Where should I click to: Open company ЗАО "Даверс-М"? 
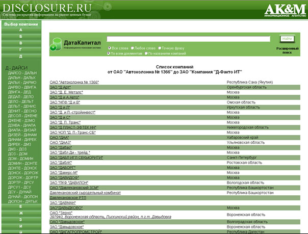tap(64, 172)
